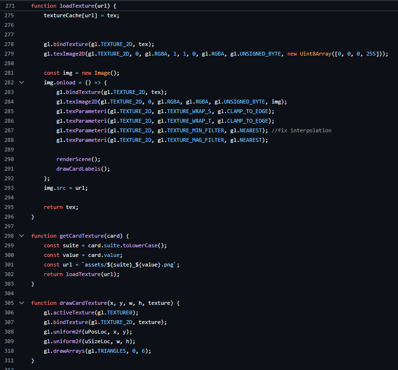The height and width of the screenshot is (370, 398).
Task: Click line number 301
Action: tap(9, 265)
